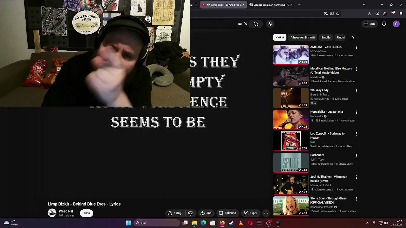This screenshot has width=406, height=228.
Task: Close the visuospatiaalinen hahmotus tab
Action: (x=291, y=5)
